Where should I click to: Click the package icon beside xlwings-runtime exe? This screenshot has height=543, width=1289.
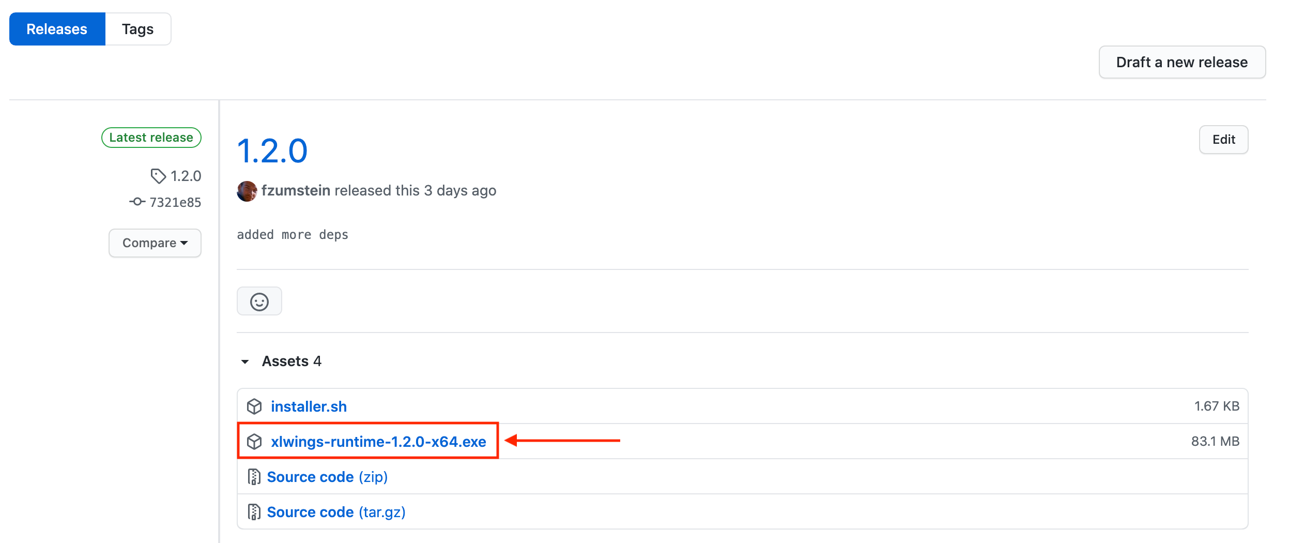[254, 442]
